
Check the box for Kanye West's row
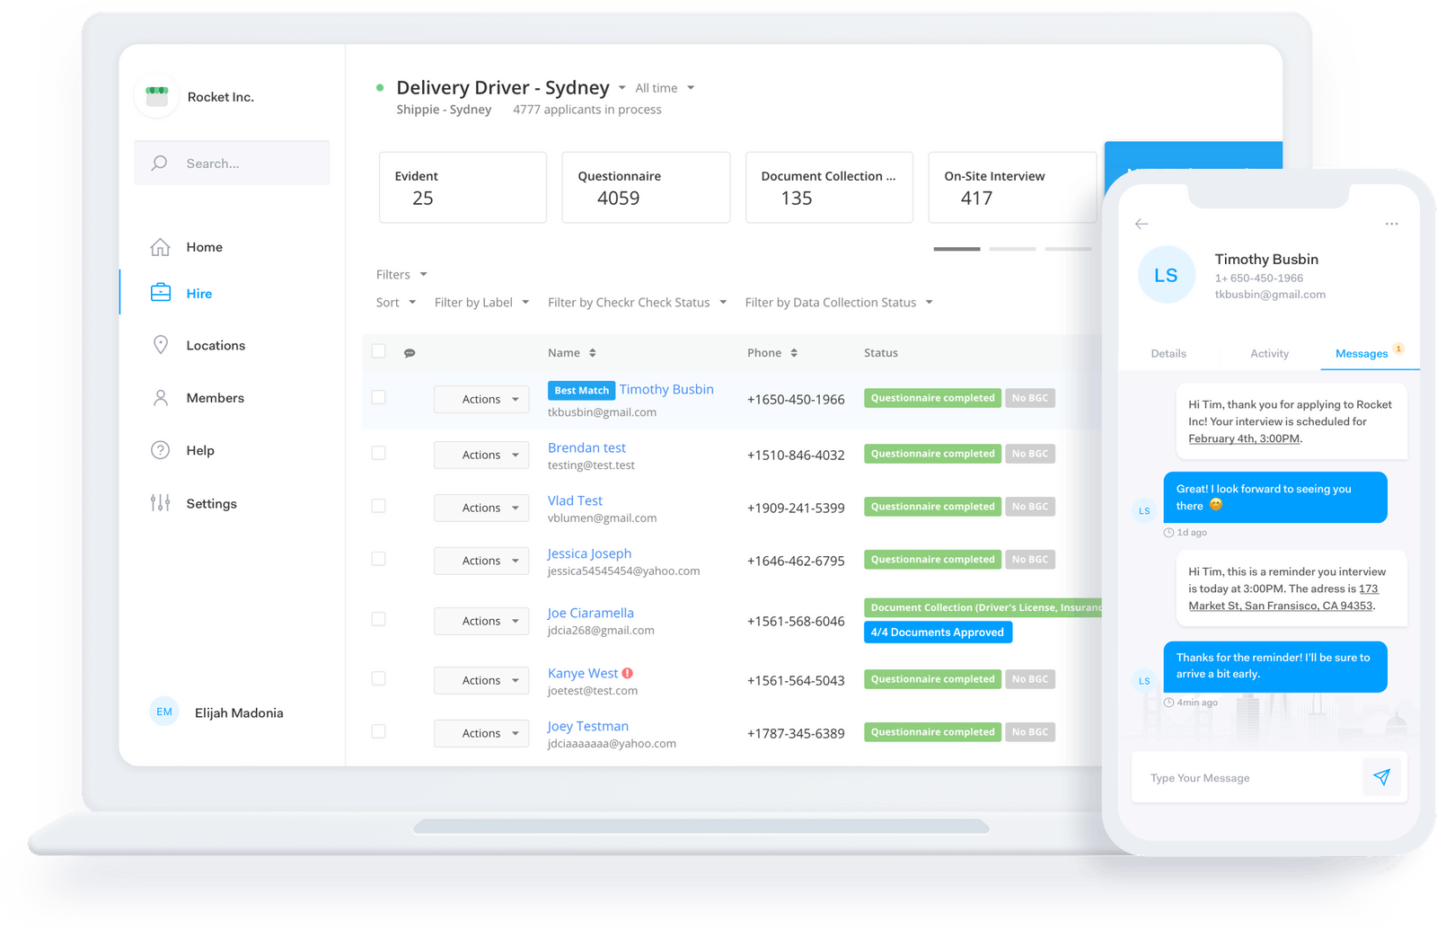click(379, 678)
